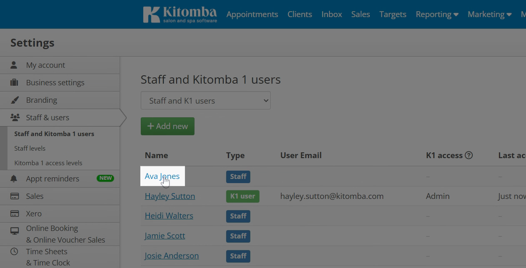Screen dimensions: 526x268
Task: Open the Staff and K1 users dropdown
Action: click(206, 101)
